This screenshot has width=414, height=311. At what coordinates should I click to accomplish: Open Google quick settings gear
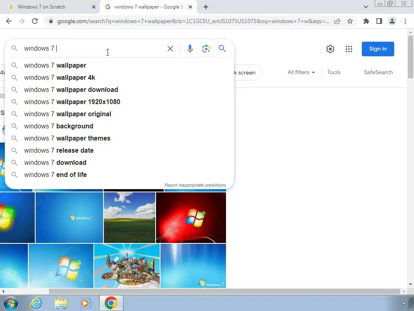(x=330, y=49)
